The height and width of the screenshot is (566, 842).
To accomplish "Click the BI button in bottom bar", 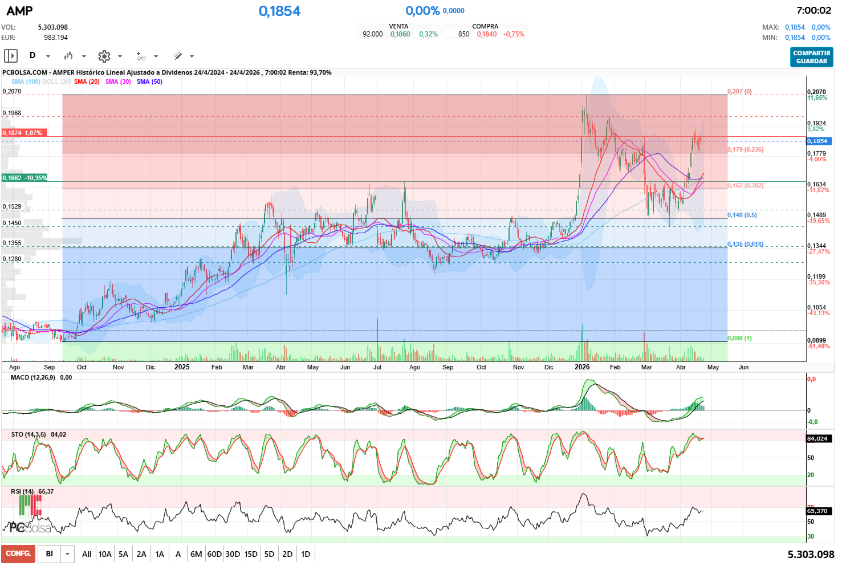I will click(50, 554).
